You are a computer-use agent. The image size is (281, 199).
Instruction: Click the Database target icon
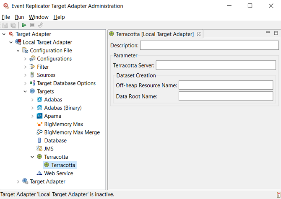tap(39, 141)
